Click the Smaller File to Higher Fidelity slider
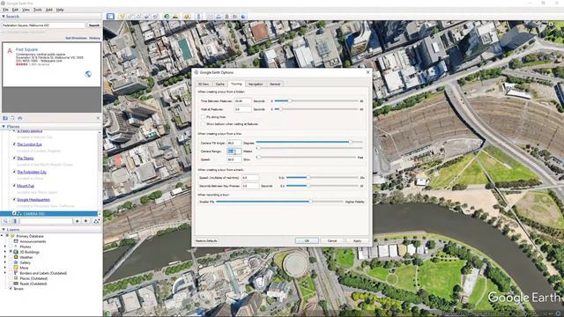564x317 pixels. point(279,202)
